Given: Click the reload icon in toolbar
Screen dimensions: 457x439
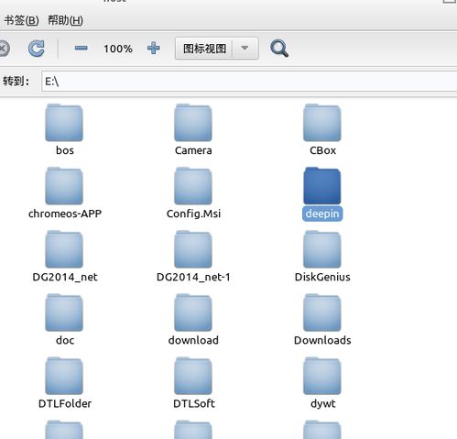Looking at the screenshot, I should [x=37, y=49].
